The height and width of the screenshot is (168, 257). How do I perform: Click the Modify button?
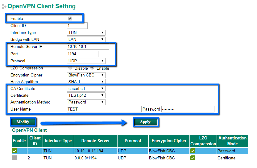click(23, 122)
